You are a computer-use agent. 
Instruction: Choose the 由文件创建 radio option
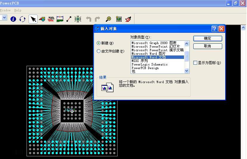point(99,51)
